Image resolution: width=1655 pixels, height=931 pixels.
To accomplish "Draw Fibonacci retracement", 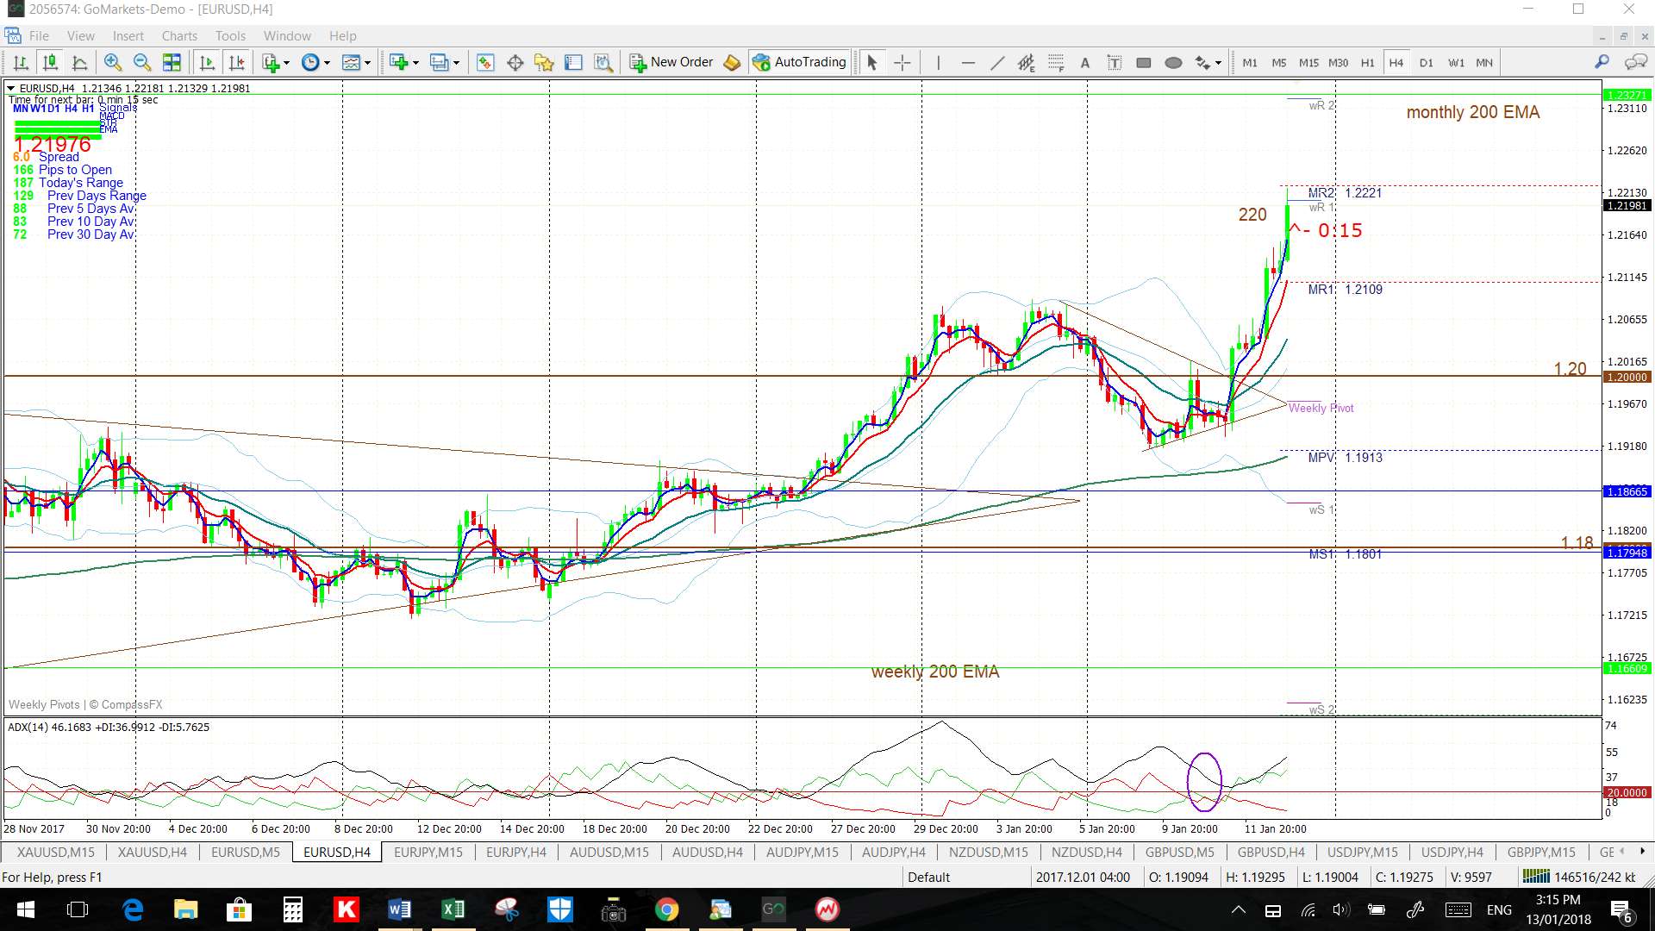I will (x=1056, y=62).
